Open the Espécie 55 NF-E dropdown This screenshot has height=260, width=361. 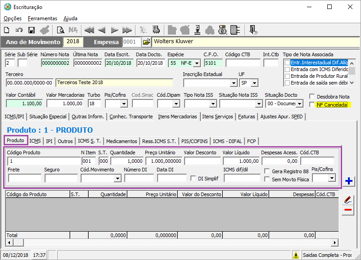(x=197, y=63)
